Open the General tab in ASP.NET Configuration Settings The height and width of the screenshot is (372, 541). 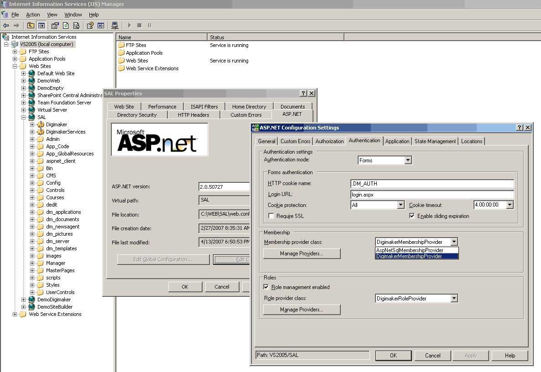tap(267, 141)
